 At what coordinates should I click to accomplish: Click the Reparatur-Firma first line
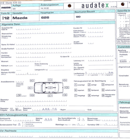[x=41, y=101]
